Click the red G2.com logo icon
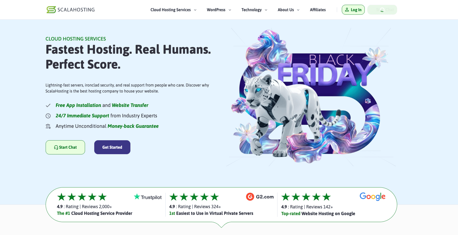This screenshot has height=235, width=458. tap(250, 197)
